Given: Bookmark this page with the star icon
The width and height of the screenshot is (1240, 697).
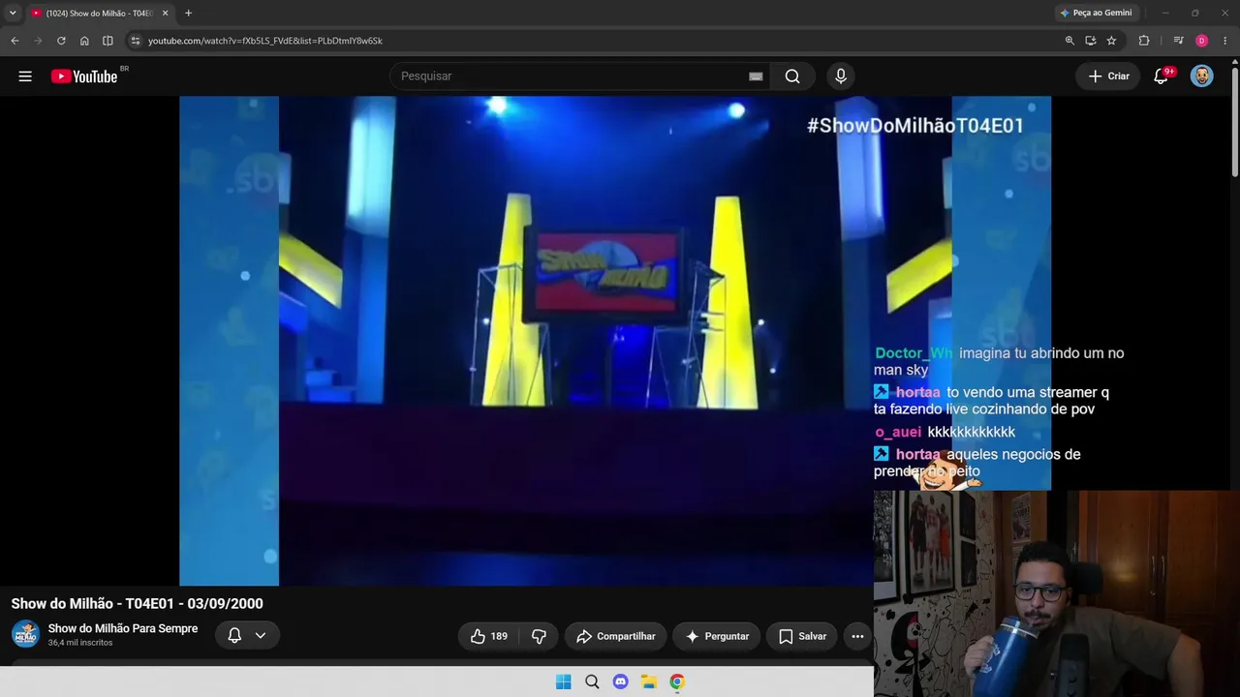Looking at the screenshot, I should coord(1111,41).
